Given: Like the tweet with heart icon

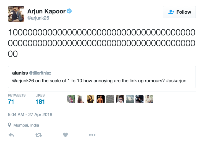Looking at the screenshot, I should click(x=65, y=135).
